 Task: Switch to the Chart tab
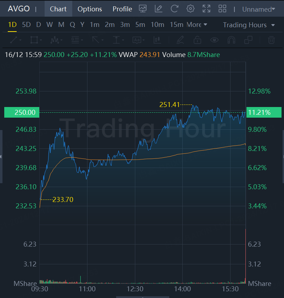coord(58,9)
